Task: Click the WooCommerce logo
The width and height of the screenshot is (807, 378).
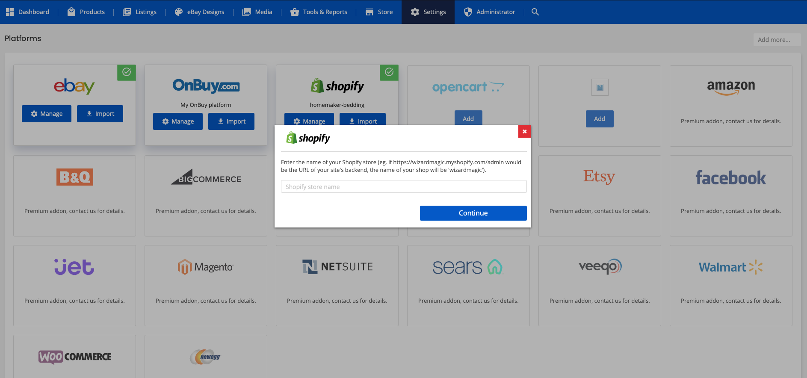Action: coord(75,357)
